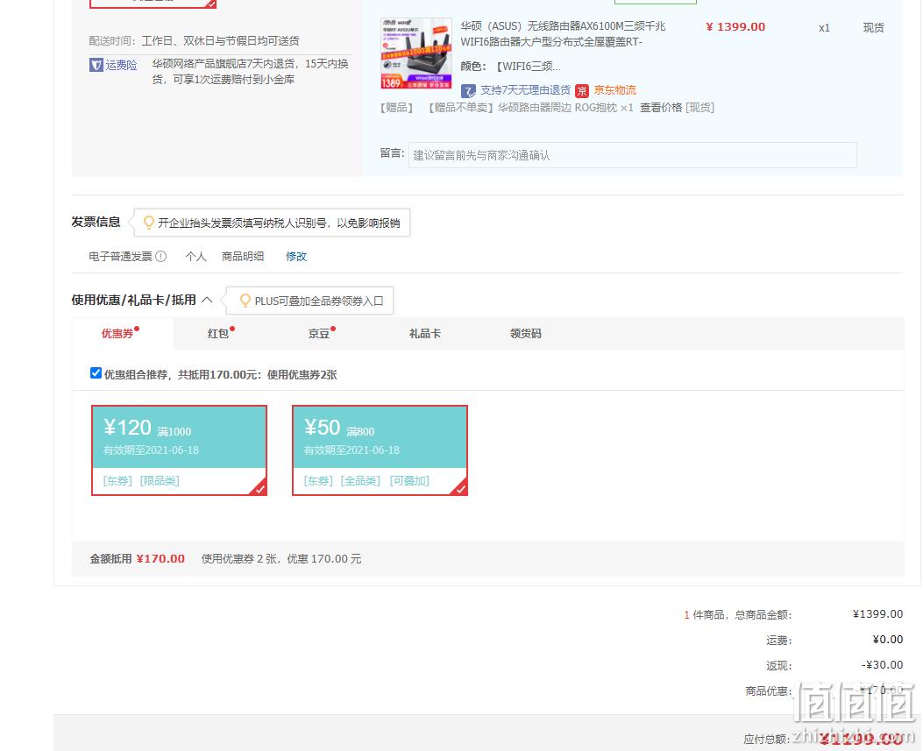The height and width of the screenshot is (751, 923).
Task: Click the 返现 -¥30.00 value
Action: click(882, 665)
